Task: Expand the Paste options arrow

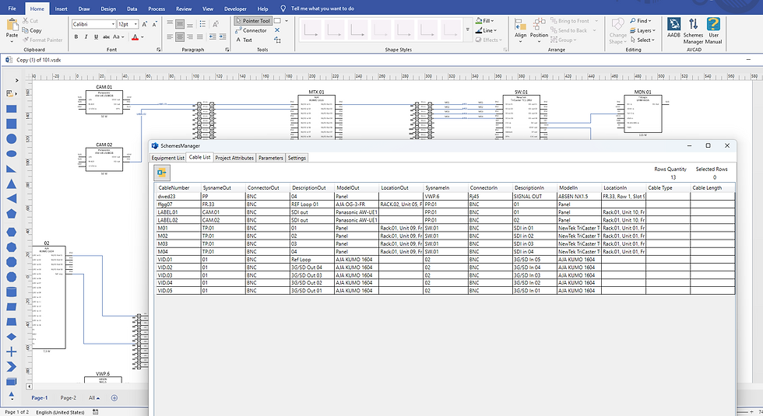Action: (12, 42)
